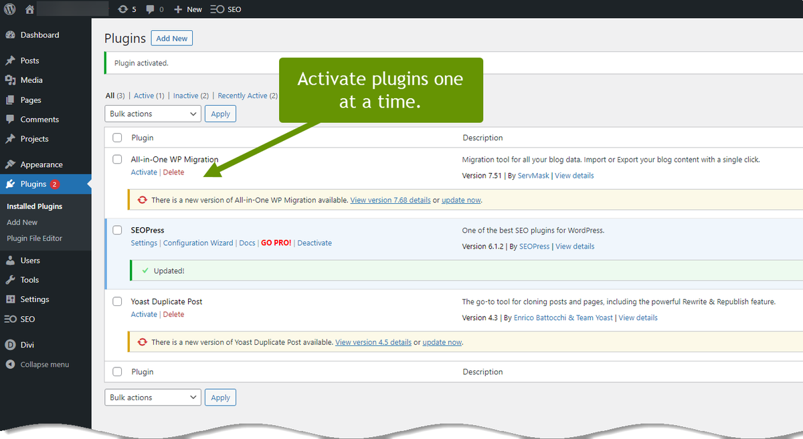Open Dashboard in sidebar
Viewport: 803px width, 439px height.
pyautogui.click(x=39, y=35)
